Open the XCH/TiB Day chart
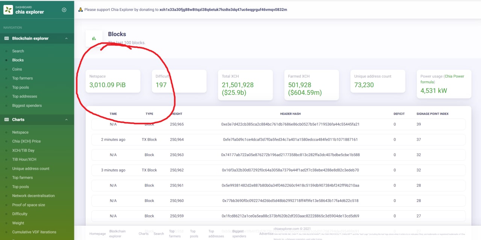This screenshot has width=481, height=240. pos(23,150)
